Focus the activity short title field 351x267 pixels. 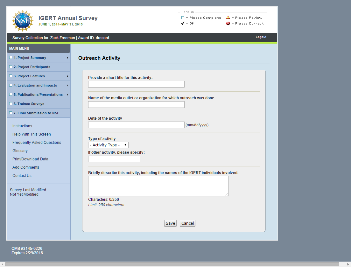pos(136,84)
